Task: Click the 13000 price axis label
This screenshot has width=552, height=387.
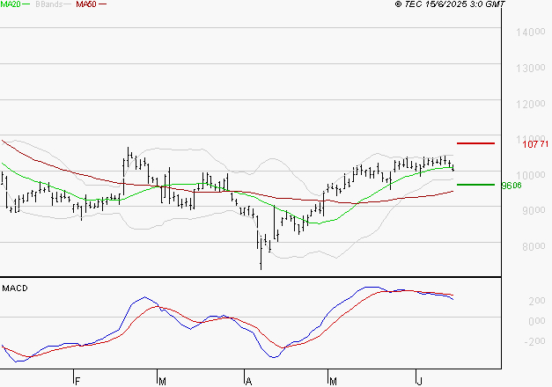Action: [531, 68]
